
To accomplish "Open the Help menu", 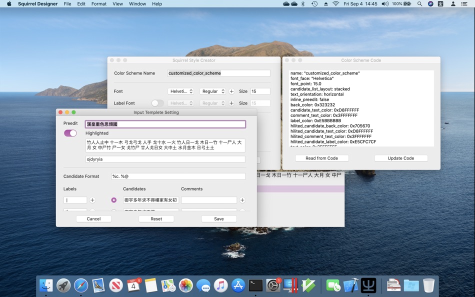I will click(157, 3).
